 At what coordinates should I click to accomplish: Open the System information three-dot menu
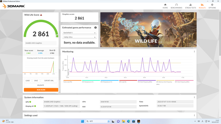(194, 97)
